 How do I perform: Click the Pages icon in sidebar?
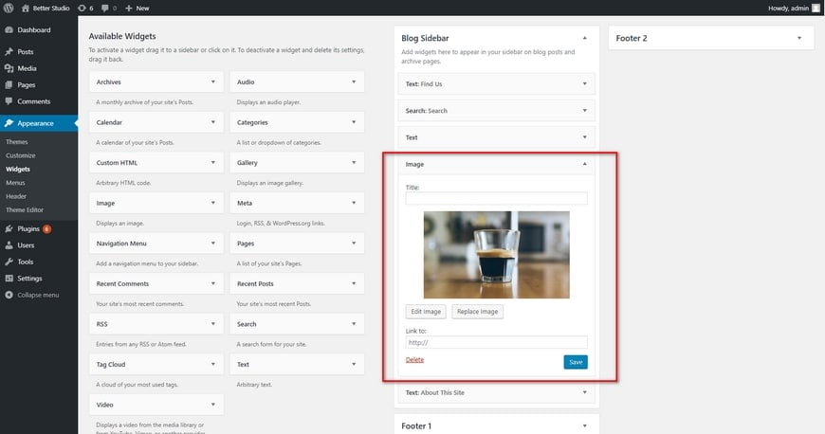[9, 84]
